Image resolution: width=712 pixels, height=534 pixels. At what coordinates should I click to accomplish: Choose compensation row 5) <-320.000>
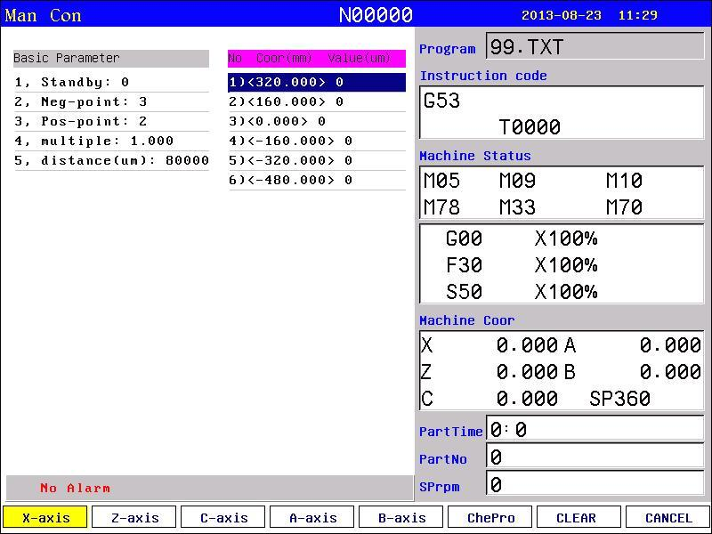pyautogui.click(x=317, y=160)
